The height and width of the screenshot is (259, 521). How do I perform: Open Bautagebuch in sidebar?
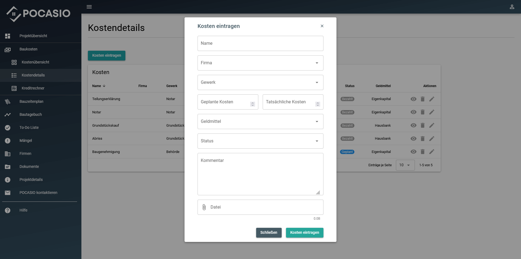[x=41, y=114]
